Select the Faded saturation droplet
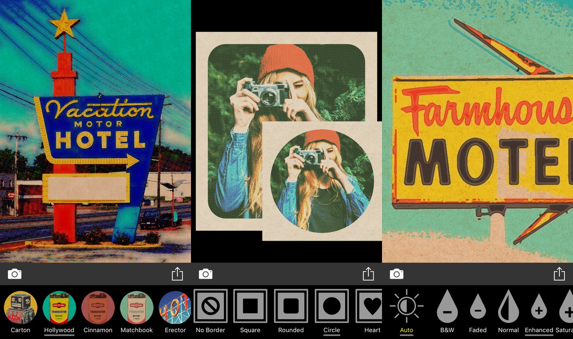The image size is (573, 339). point(478,307)
